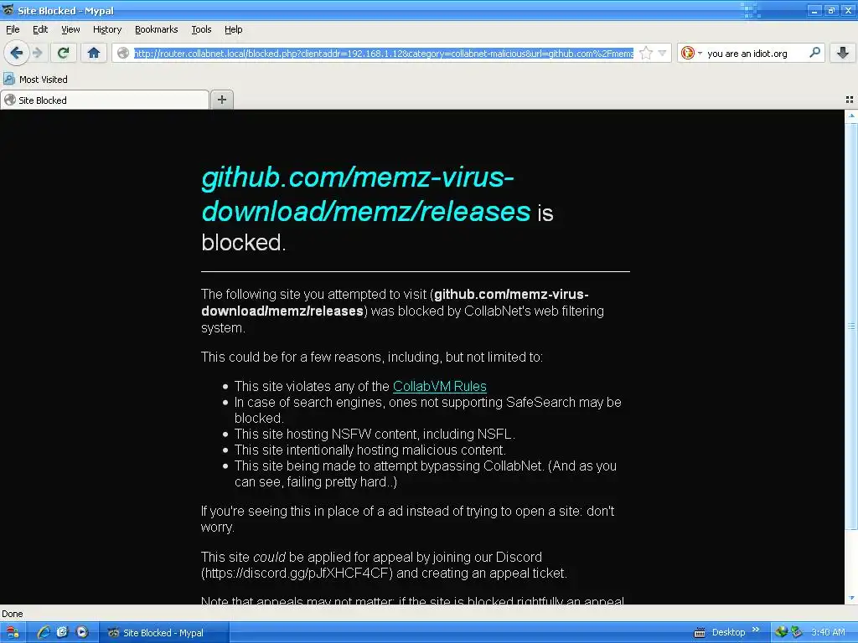Open the View menu
This screenshot has width=858, height=643.
[70, 29]
